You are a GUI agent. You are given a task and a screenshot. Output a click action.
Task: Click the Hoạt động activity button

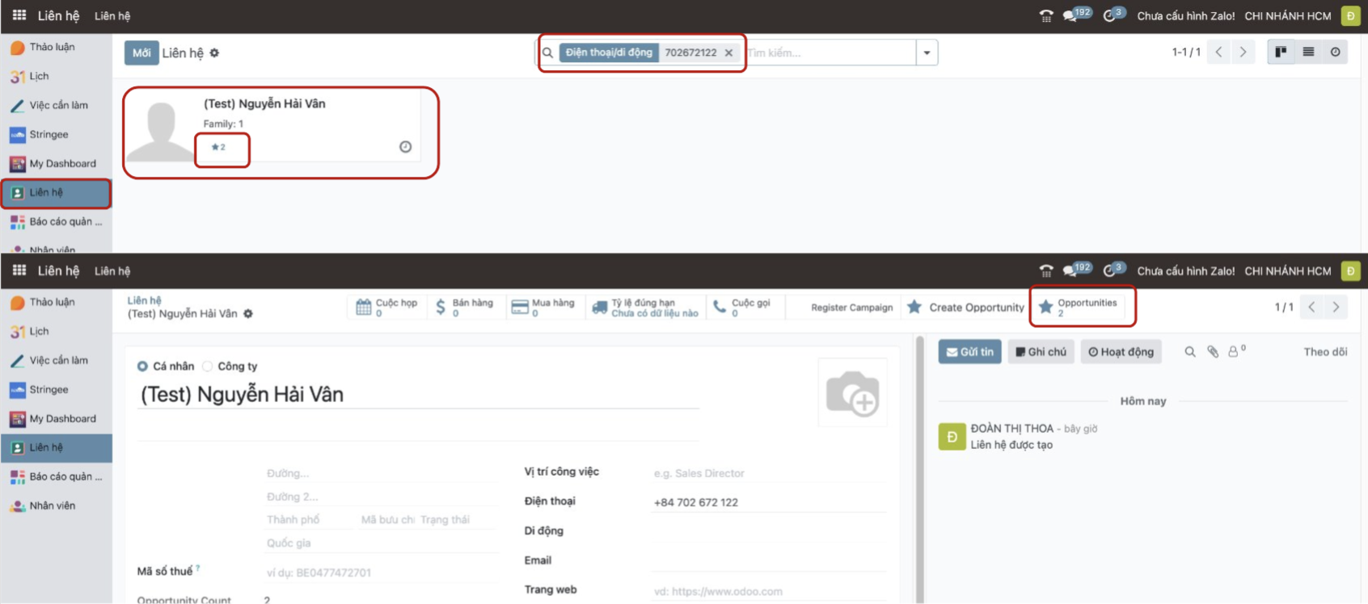tap(1121, 351)
